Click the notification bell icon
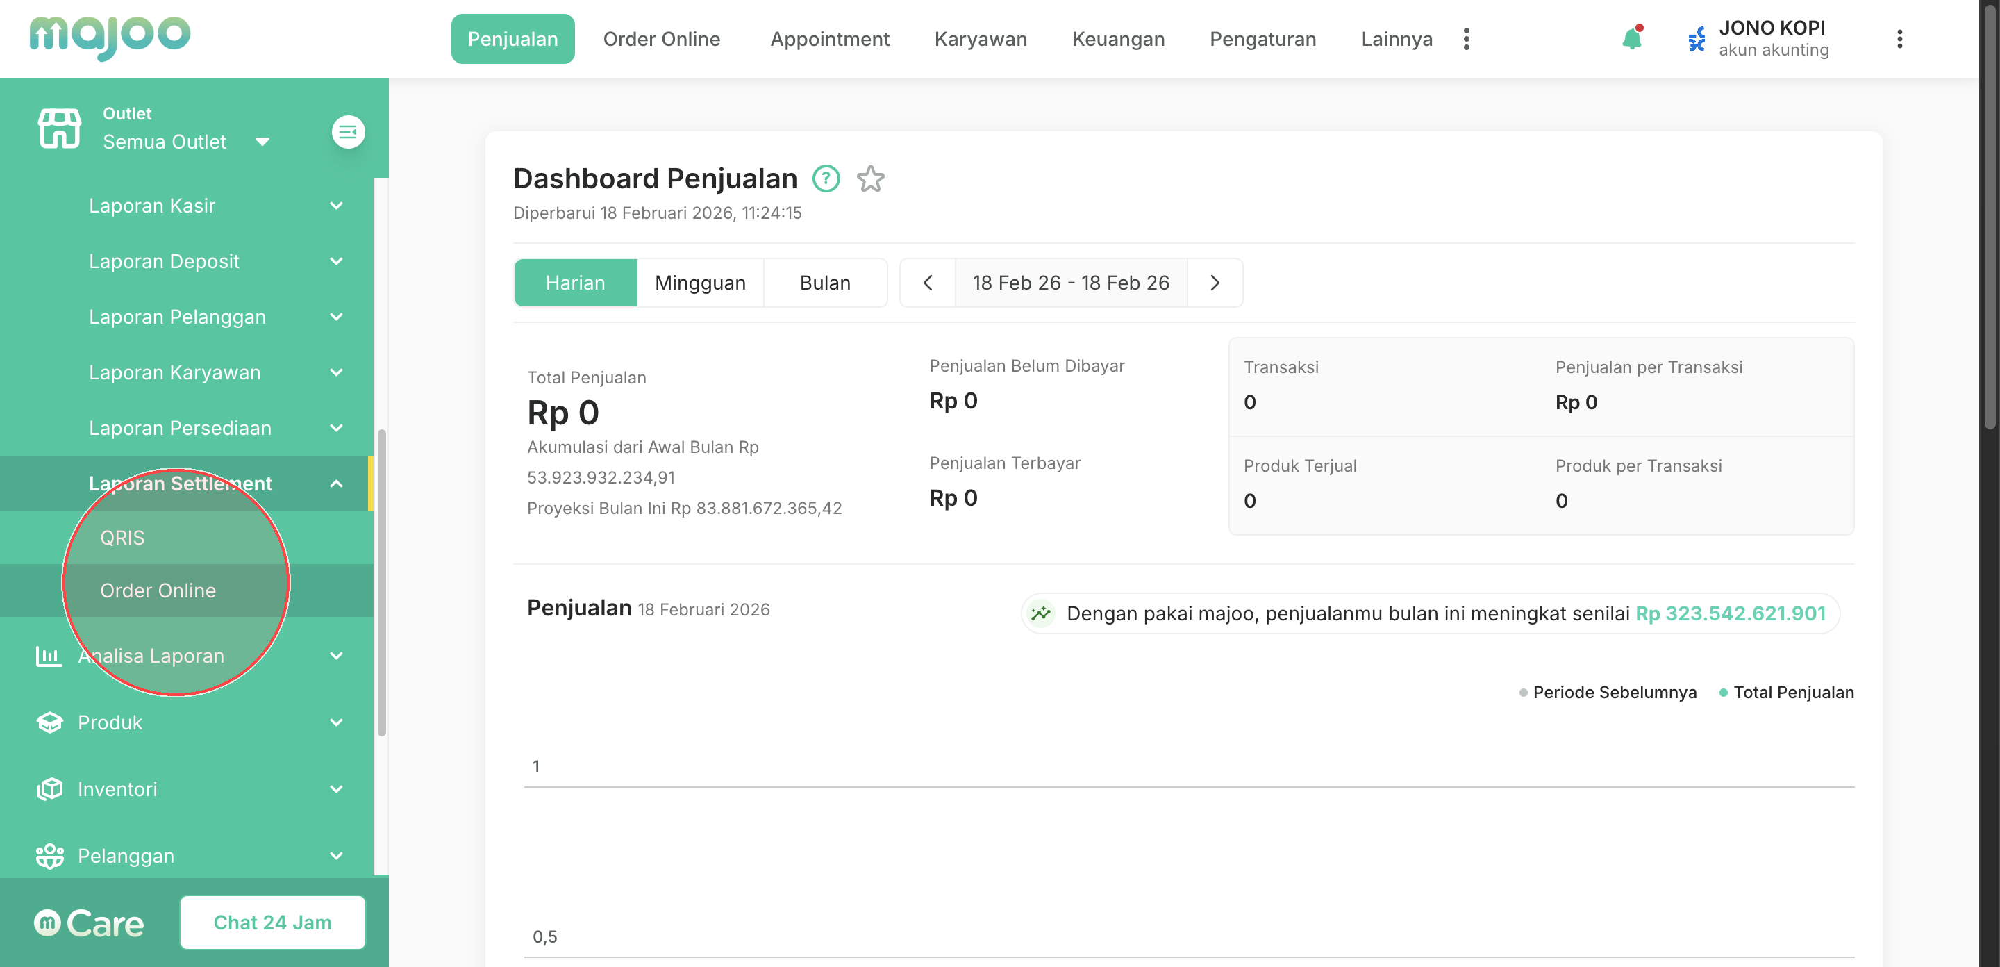The width and height of the screenshot is (2000, 967). point(1631,39)
